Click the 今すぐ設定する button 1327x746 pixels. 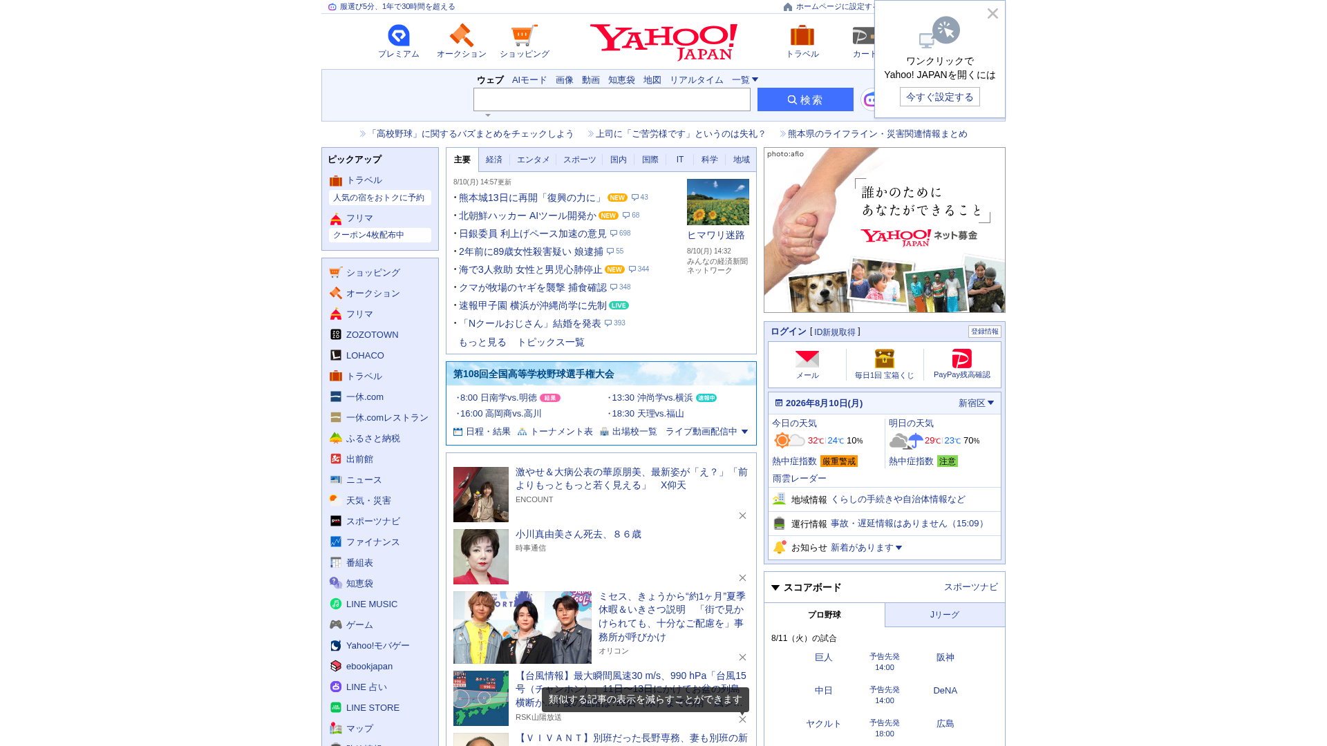tap(940, 97)
